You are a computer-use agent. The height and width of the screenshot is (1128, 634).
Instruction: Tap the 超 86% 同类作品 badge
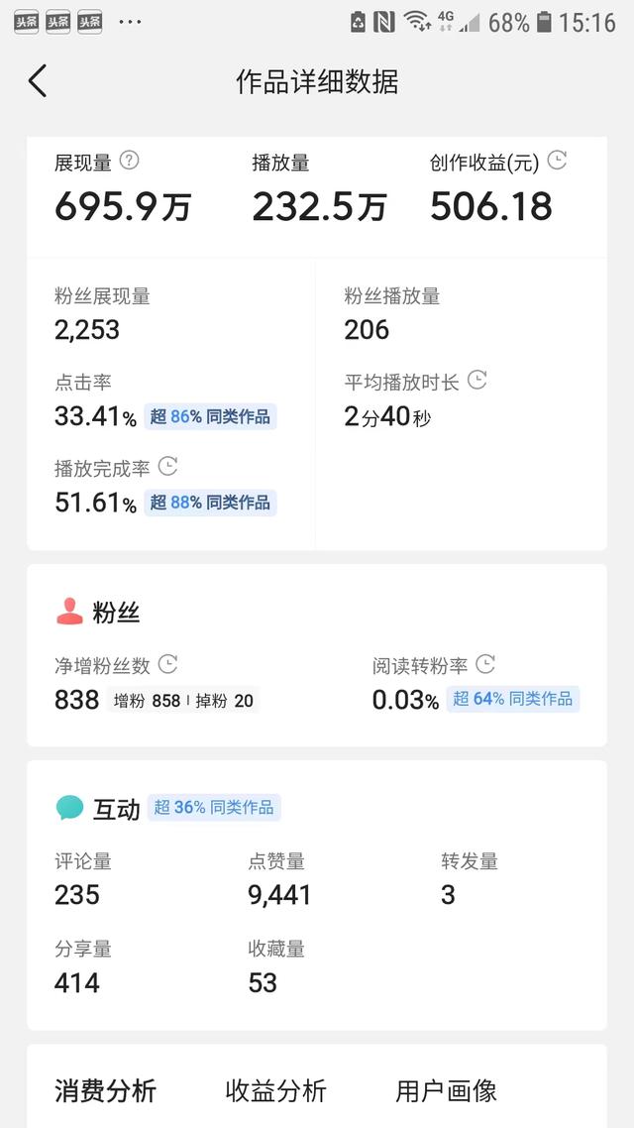(210, 416)
